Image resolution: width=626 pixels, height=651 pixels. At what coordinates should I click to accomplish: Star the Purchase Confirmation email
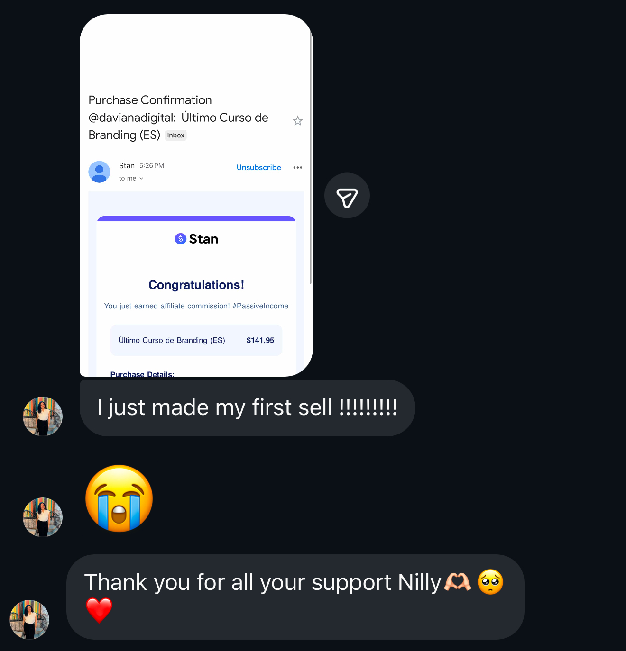coord(298,121)
